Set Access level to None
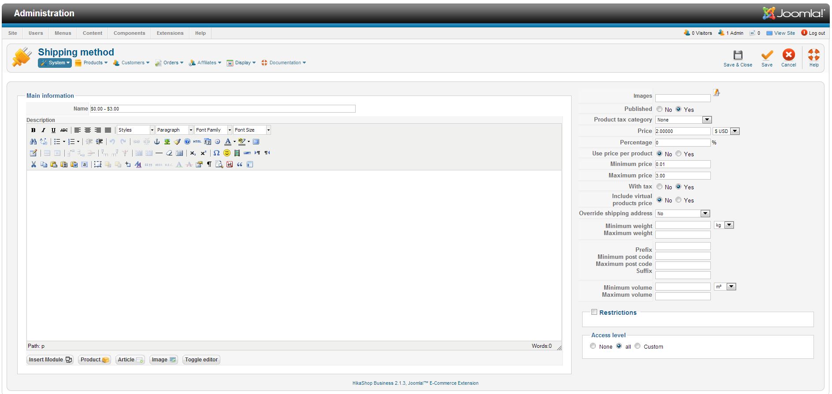 click(x=593, y=346)
